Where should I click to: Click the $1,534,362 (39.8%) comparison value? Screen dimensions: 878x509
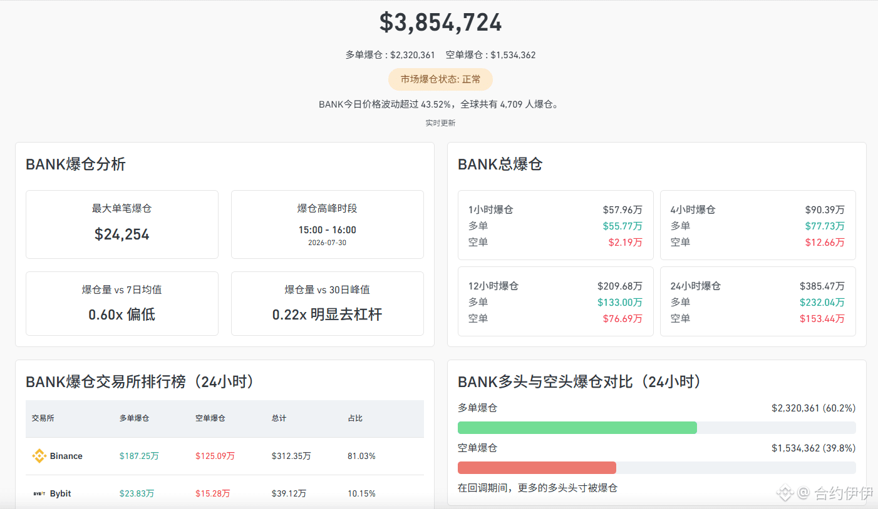pyautogui.click(x=813, y=448)
